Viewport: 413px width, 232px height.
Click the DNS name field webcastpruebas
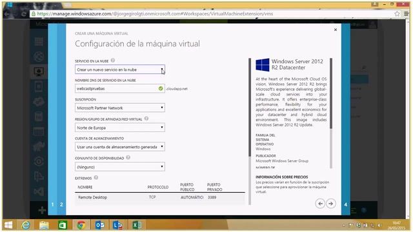(x=120, y=89)
